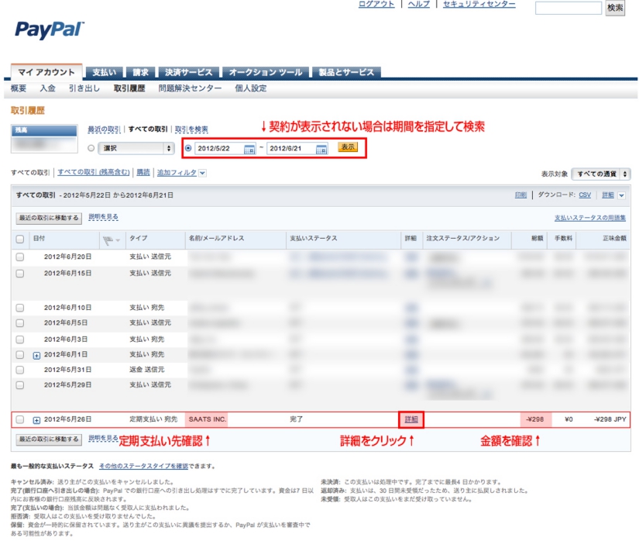Expand the 2012年6月1日 transaction row
The width and height of the screenshot is (639, 541).
(36, 354)
